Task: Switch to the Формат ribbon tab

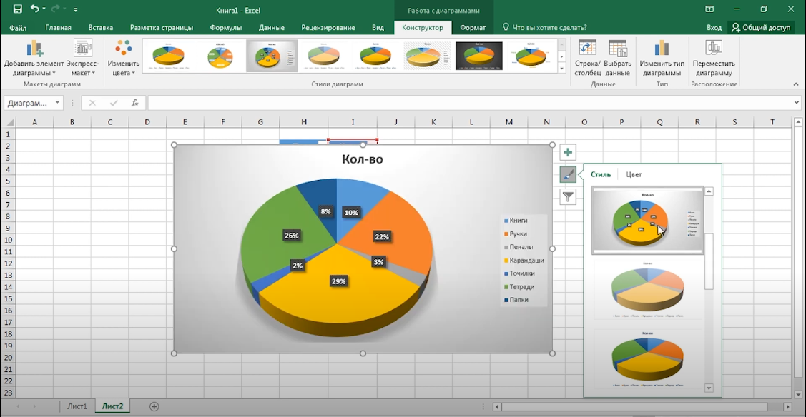Action: [473, 28]
